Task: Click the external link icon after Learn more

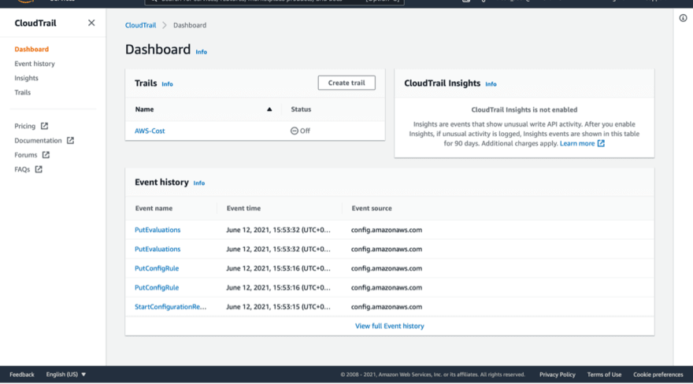Action: pos(601,143)
